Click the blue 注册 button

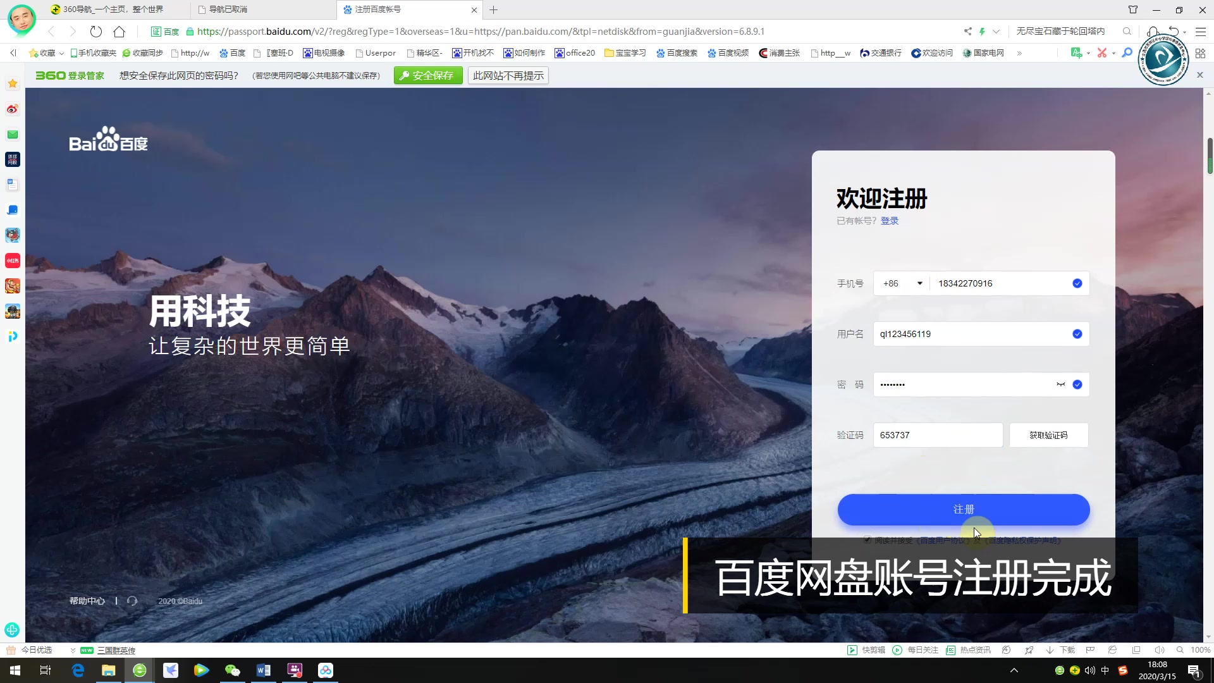click(x=962, y=509)
